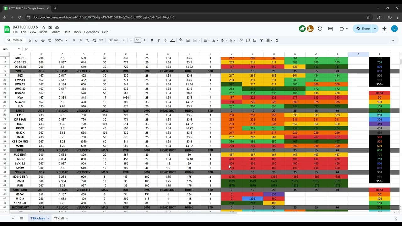This screenshot has width=402, height=226.
Task: Decrease font size with minus button
Action: 131,40
